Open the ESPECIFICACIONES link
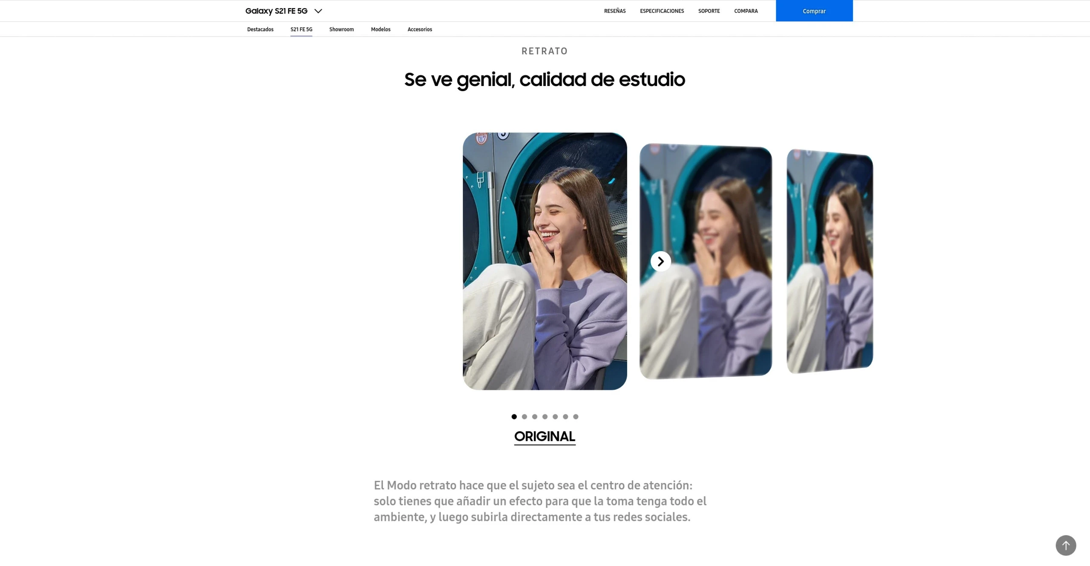The height and width of the screenshot is (566, 1090). tap(662, 11)
